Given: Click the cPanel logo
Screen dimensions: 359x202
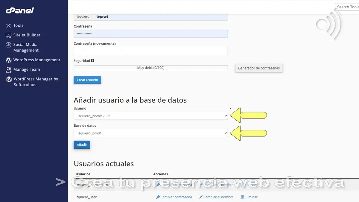Looking at the screenshot, I should [20, 11].
